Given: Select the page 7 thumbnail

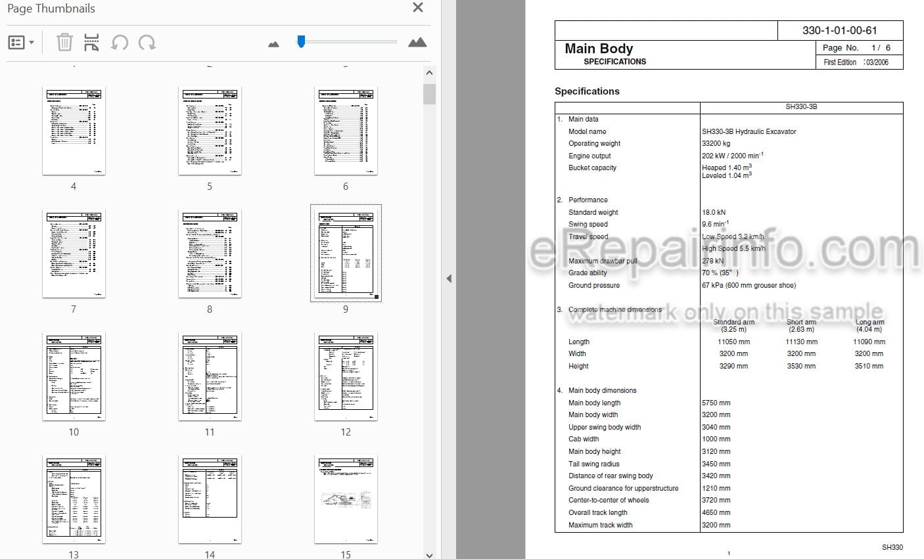Looking at the screenshot, I should tap(74, 254).
